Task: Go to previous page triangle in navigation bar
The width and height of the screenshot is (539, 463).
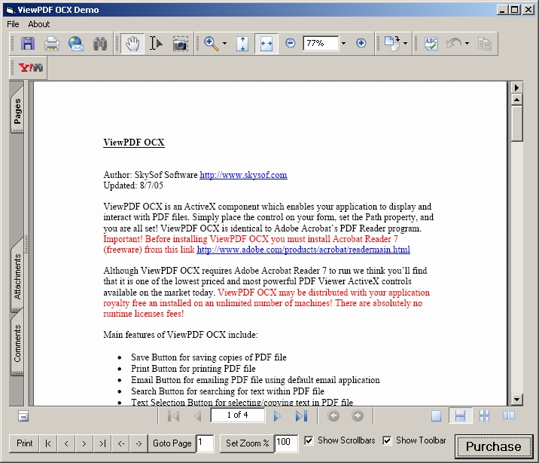Action: point(198,415)
